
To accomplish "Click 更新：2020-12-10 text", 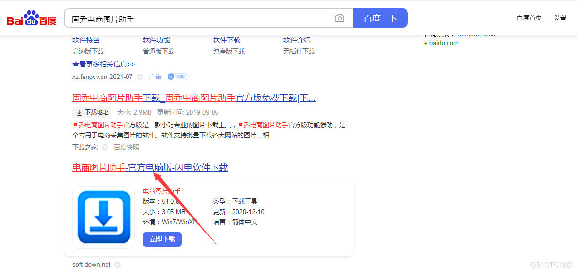I will click(x=239, y=212).
